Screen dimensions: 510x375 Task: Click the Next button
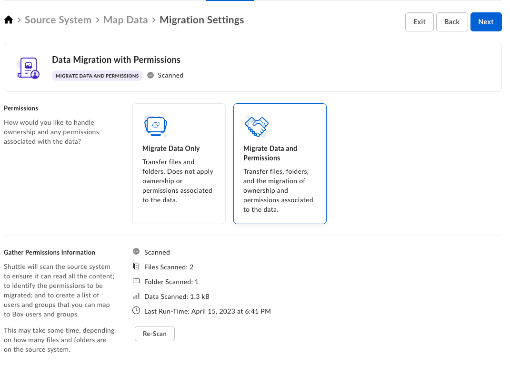pyautogui.click(x=486, y=22)
